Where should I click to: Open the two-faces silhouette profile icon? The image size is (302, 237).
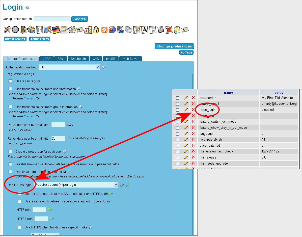coord(40,30)
